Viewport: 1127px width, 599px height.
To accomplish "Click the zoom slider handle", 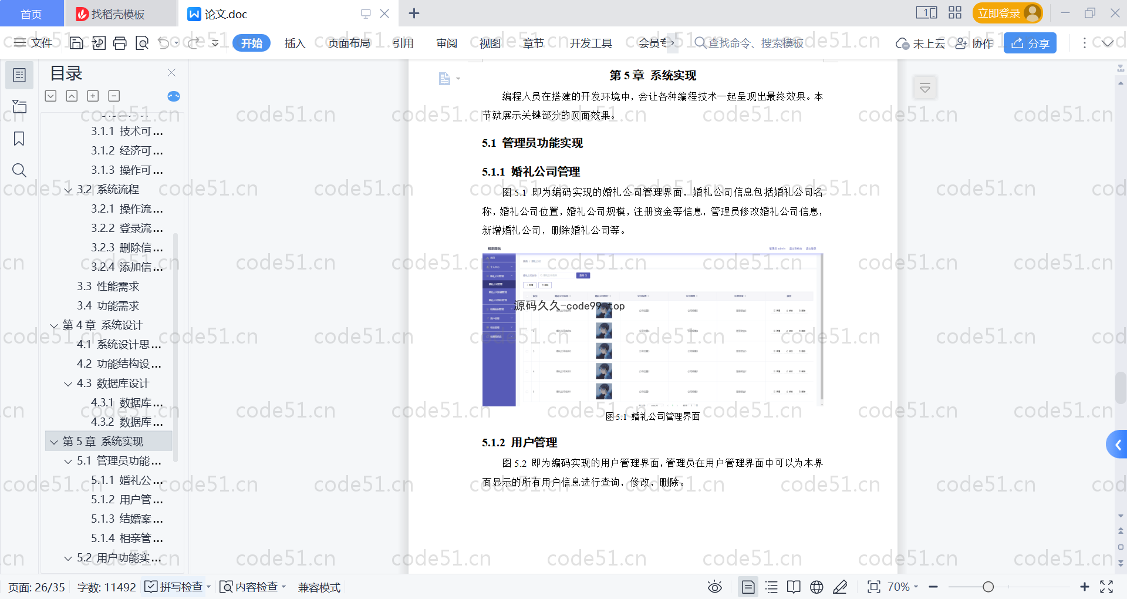I will point(988,587).
